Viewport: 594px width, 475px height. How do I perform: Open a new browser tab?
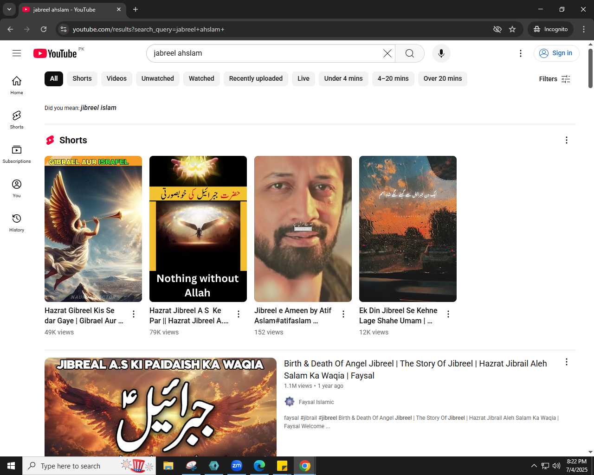coord(136,9)
